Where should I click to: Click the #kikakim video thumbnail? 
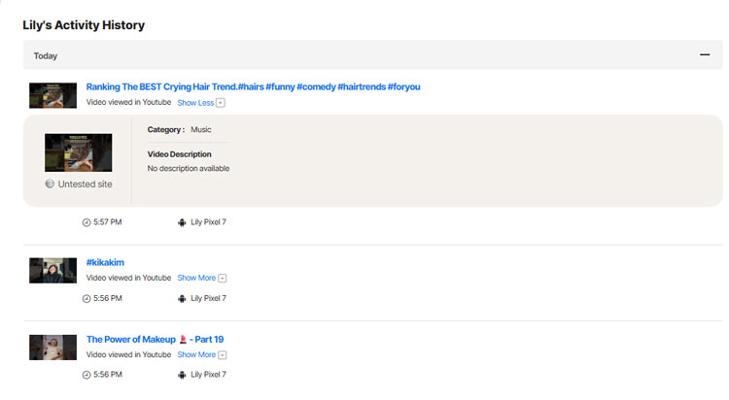click(53, 270)
